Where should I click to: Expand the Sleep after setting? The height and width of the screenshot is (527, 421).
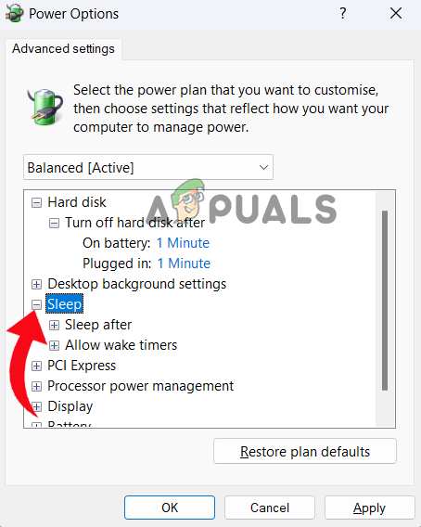(54, 325)
